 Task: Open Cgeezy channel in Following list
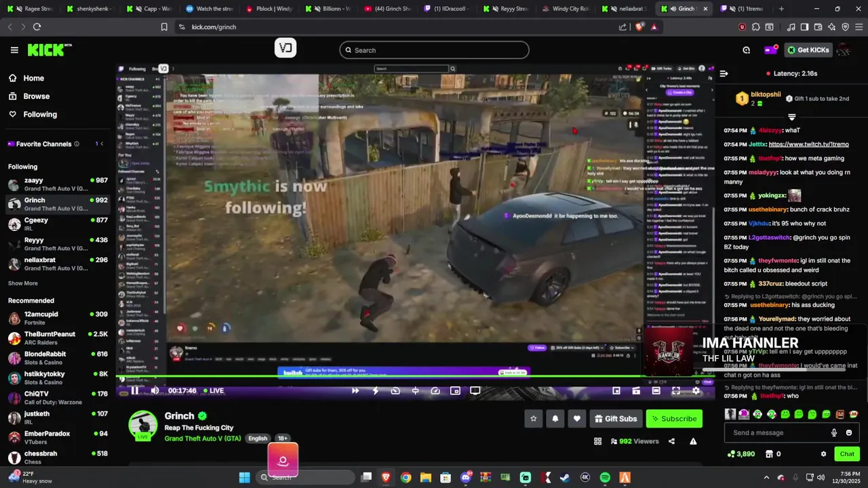(x=58, y=224)
